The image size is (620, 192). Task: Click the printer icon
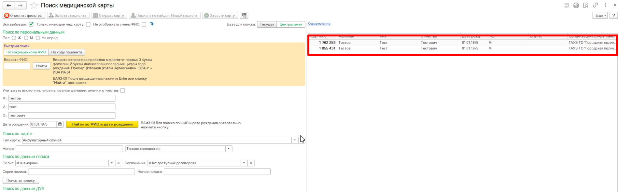tap(576, 5)
